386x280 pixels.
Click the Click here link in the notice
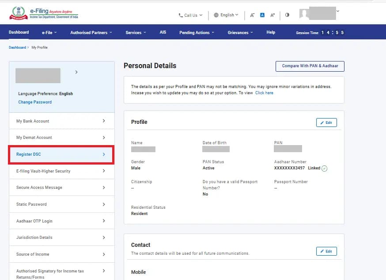coord(264,93)
